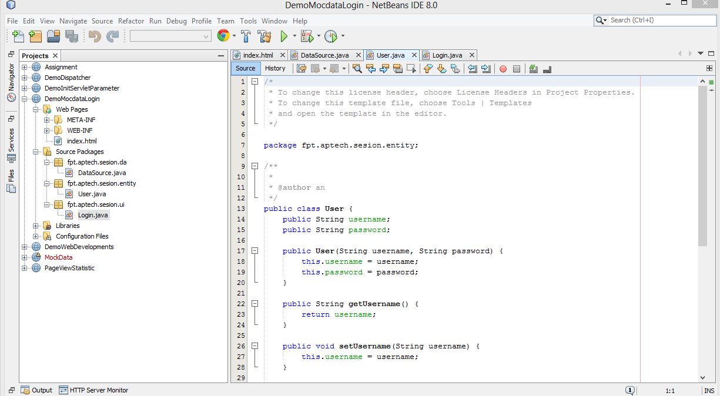This screenshot has width=720, height=396.
Task: Open dropdown arrow next to Debug Project
Action: point(319,36)
